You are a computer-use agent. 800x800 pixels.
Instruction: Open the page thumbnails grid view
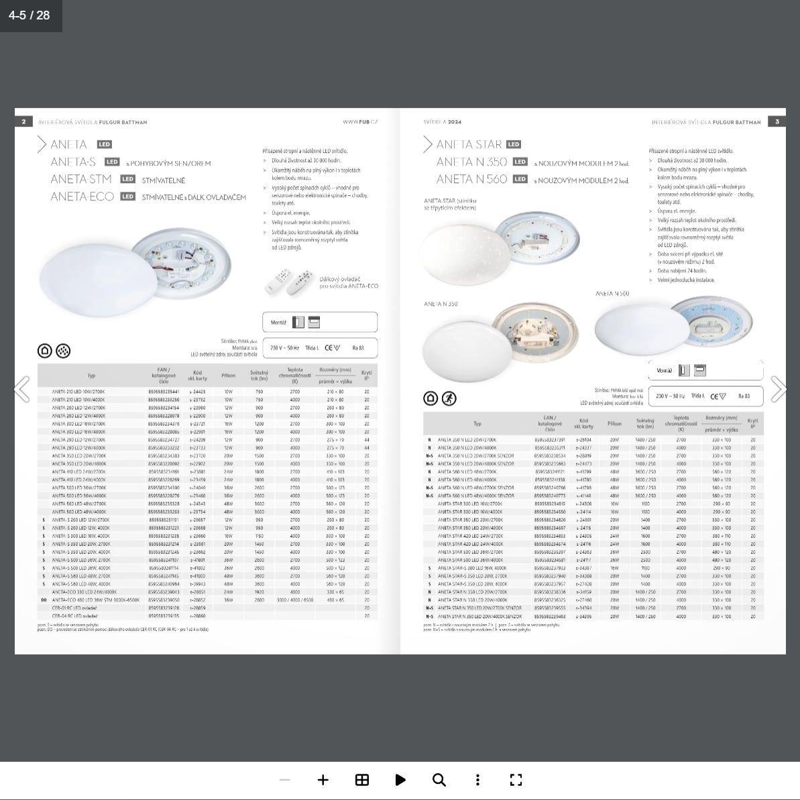pos(361,780)
